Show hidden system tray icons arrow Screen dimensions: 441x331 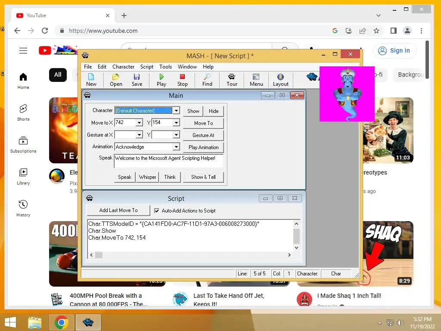(x=379, y=323)
